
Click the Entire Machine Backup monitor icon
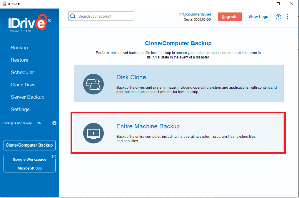[93, 133]
